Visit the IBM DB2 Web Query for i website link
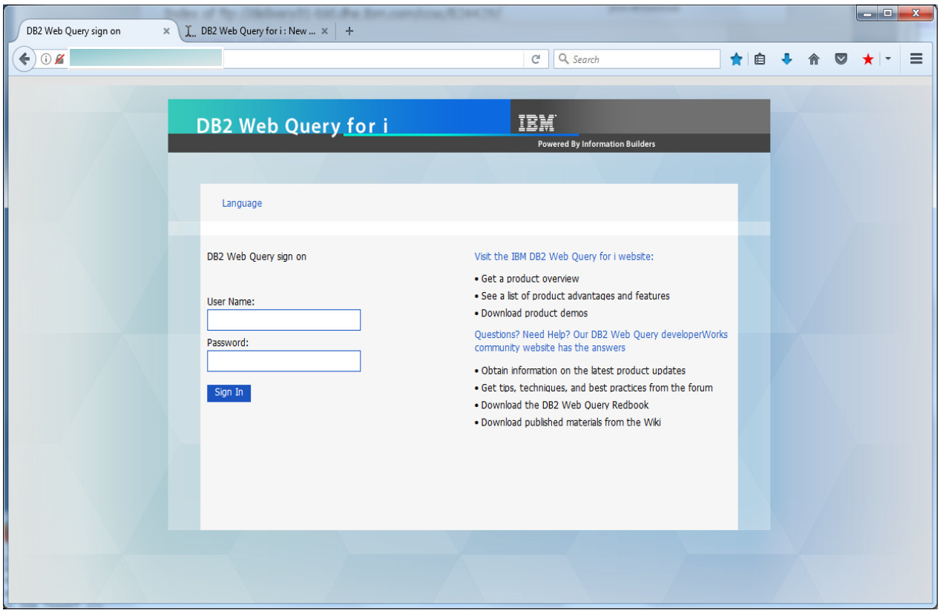The image size is (943, 616). pyautogui.click(x=563, y=256)
